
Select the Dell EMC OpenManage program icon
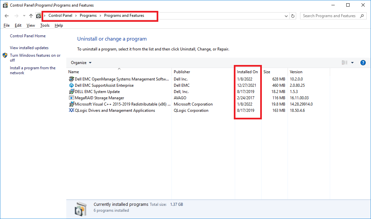click(71, 79)
